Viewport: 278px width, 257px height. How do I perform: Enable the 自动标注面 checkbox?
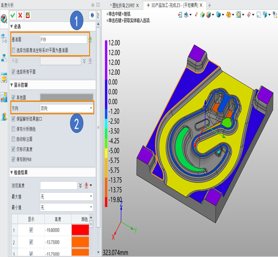(x=13, y=139)
